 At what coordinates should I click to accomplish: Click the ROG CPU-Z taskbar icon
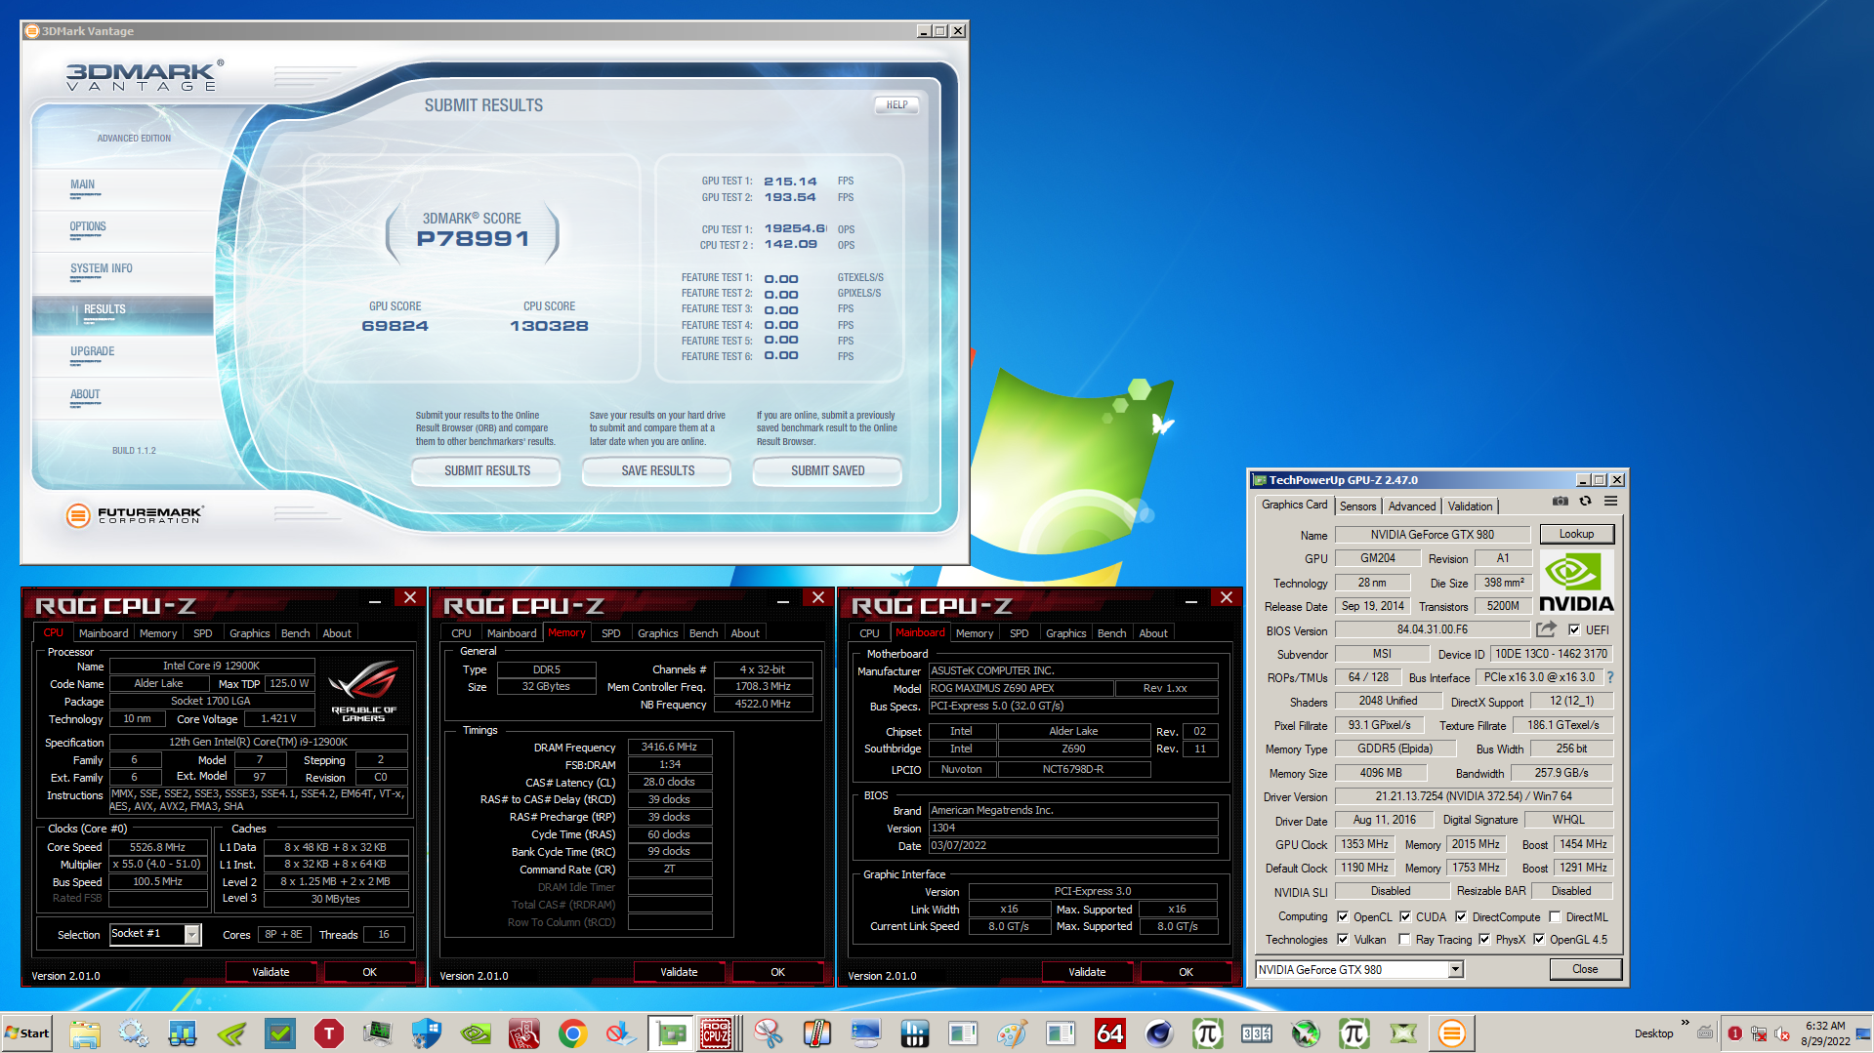[x=716, y=1033]
